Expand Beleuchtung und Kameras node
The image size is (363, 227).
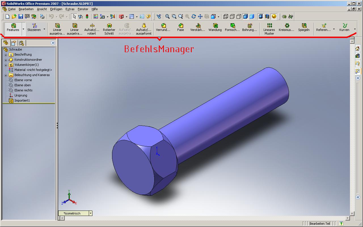[x=6, y=75]
